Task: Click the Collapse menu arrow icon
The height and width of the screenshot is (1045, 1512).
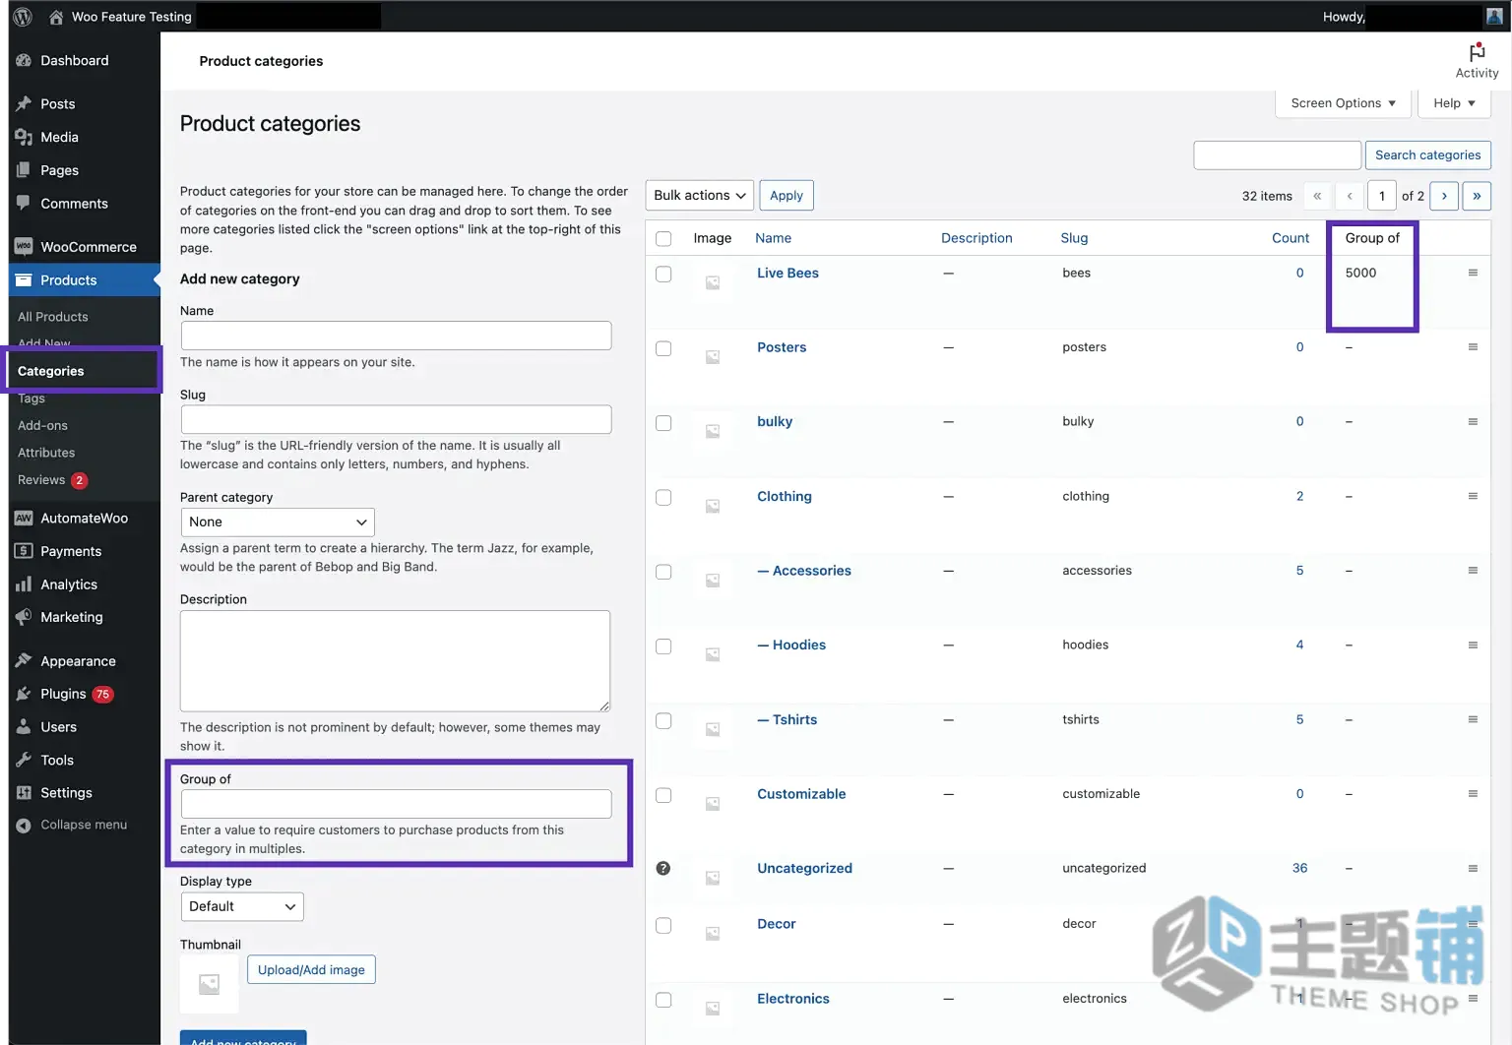Action: 24,826
